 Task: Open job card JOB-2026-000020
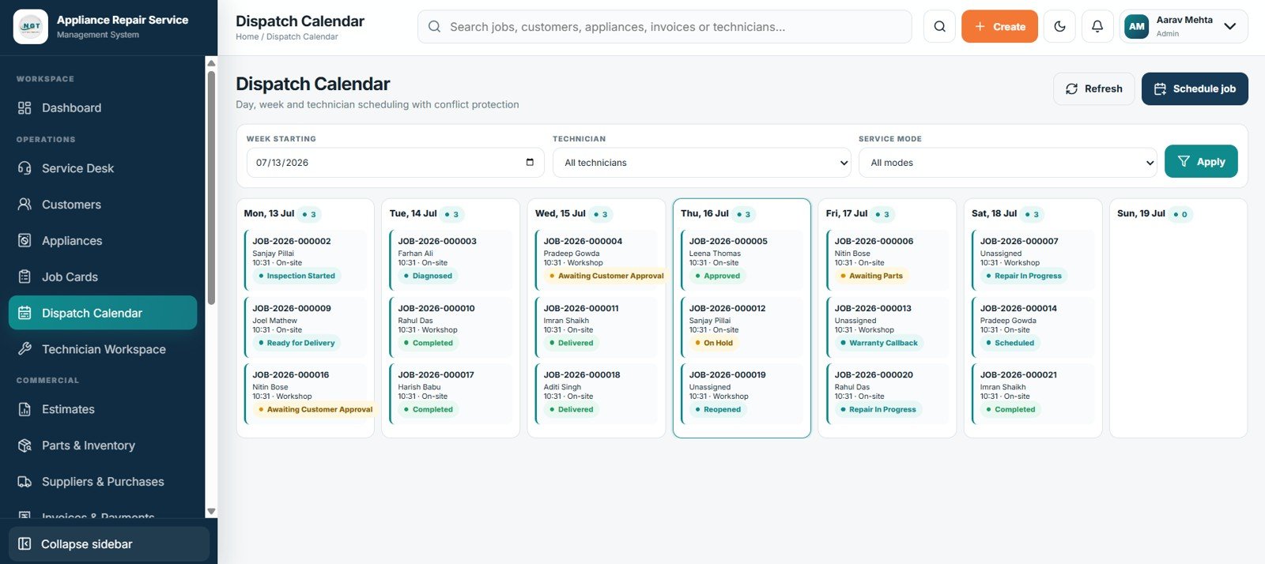point(887,393)
